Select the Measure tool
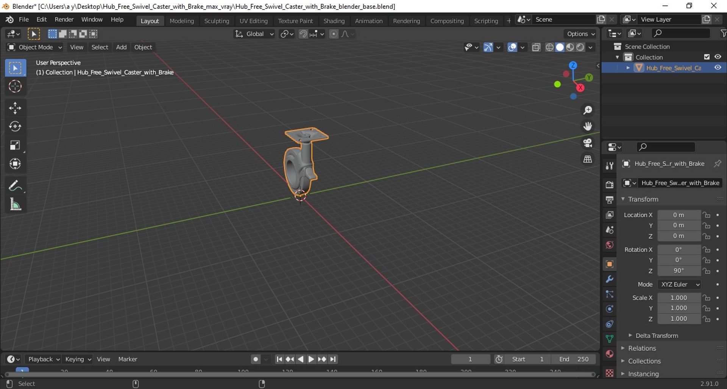The height and width of the screenshot is (389, 727). click(15, 204)
